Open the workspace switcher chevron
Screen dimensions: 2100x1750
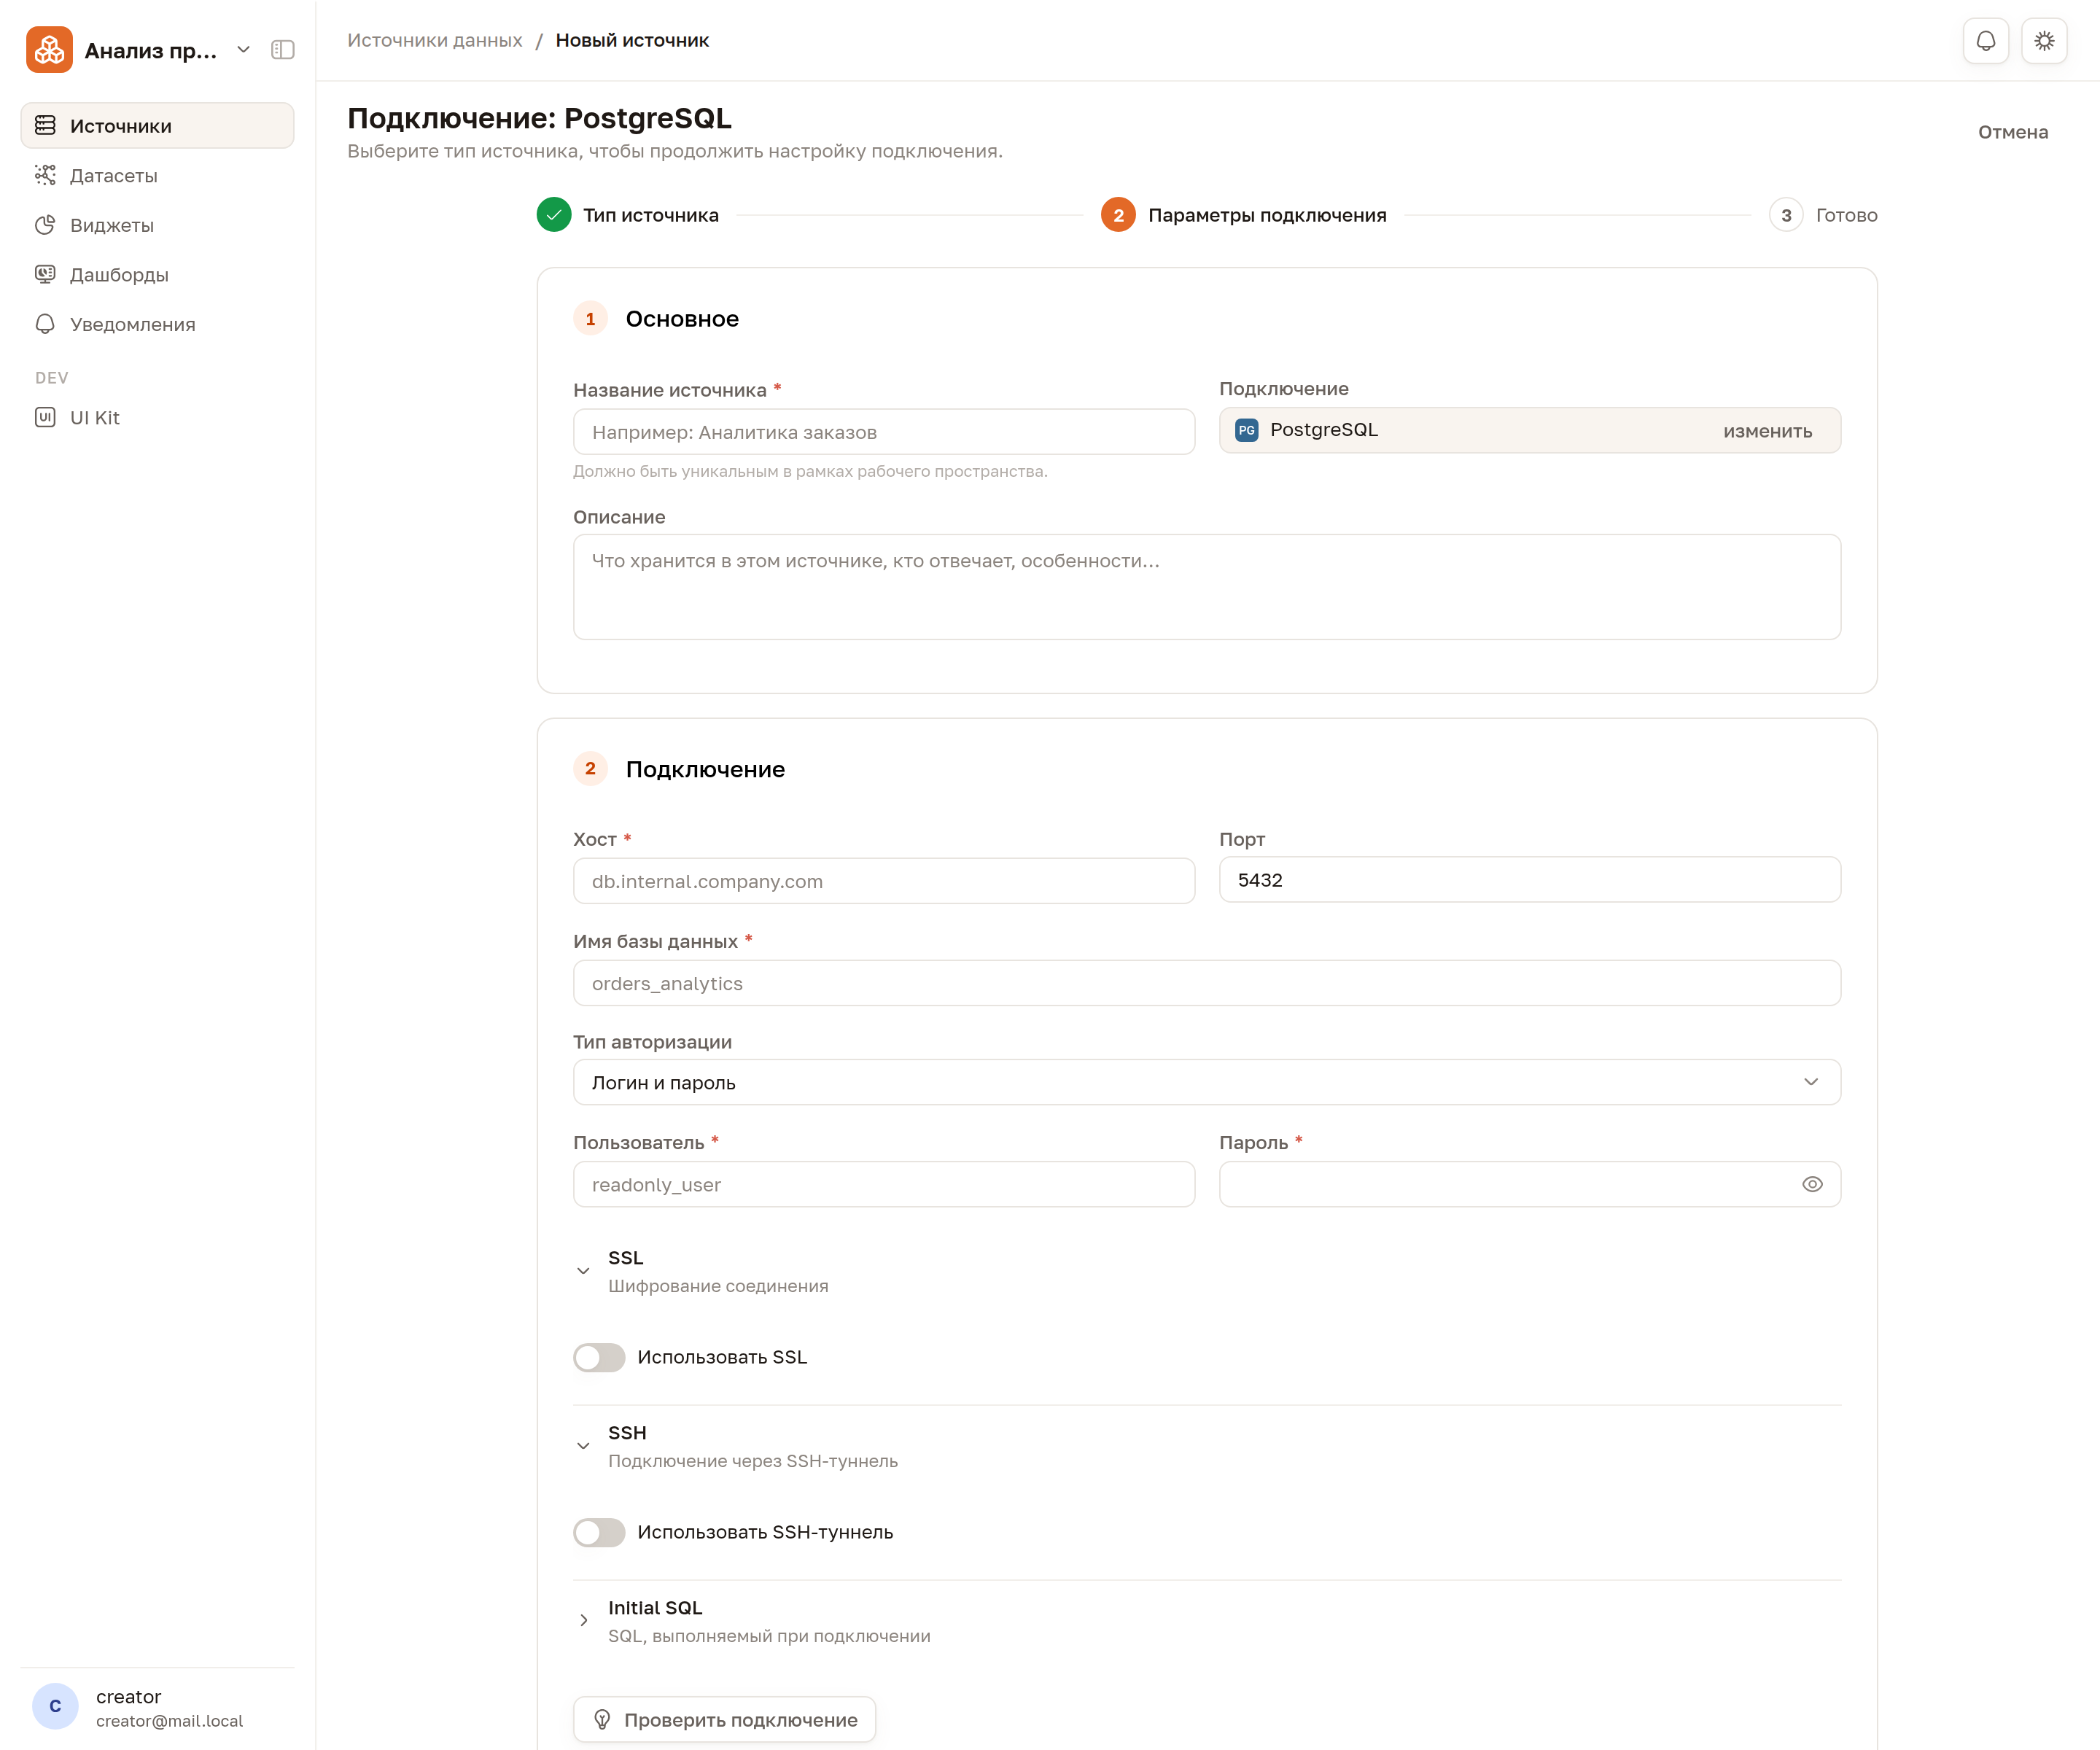pos(243,50)
